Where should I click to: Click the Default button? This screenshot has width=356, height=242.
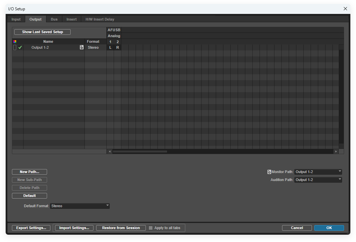30,196
